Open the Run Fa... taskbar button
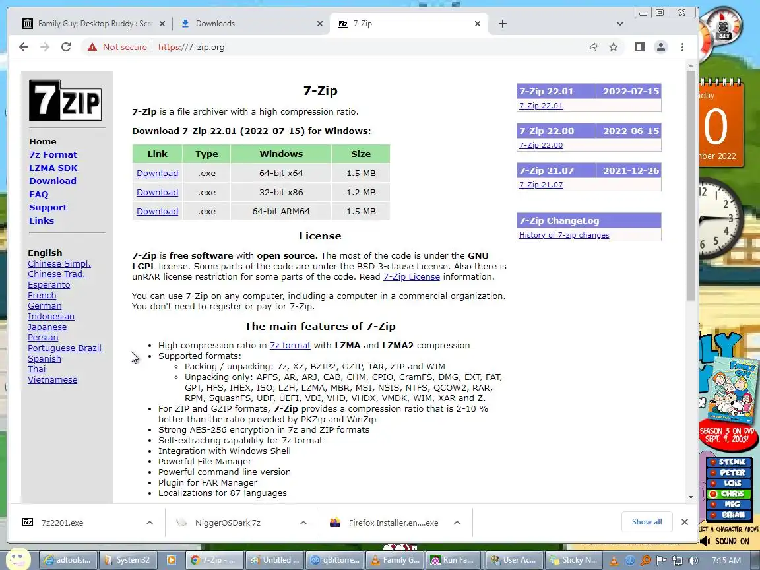Image resolution: width=760 pixels, height=570 pixels. click(455, 560)
